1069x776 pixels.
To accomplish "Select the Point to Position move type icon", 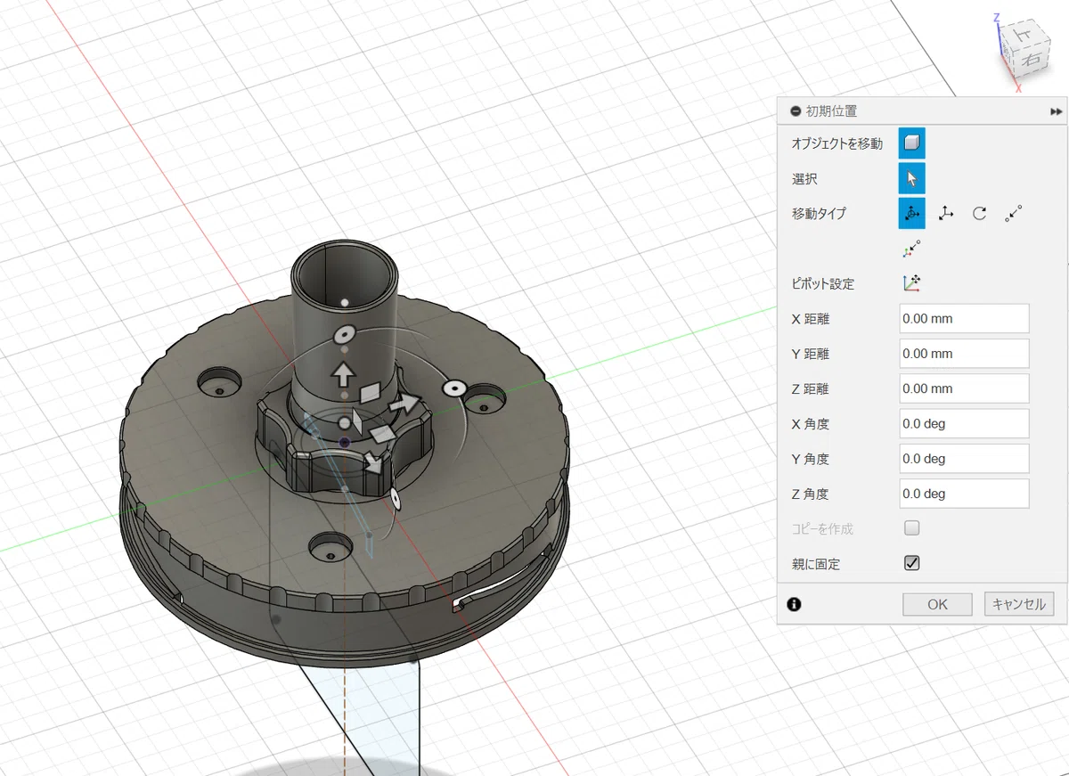I will coord(911,249).
